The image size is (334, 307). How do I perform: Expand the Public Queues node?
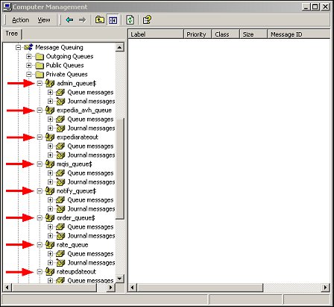pyautogui.click(x=29, y=65)
